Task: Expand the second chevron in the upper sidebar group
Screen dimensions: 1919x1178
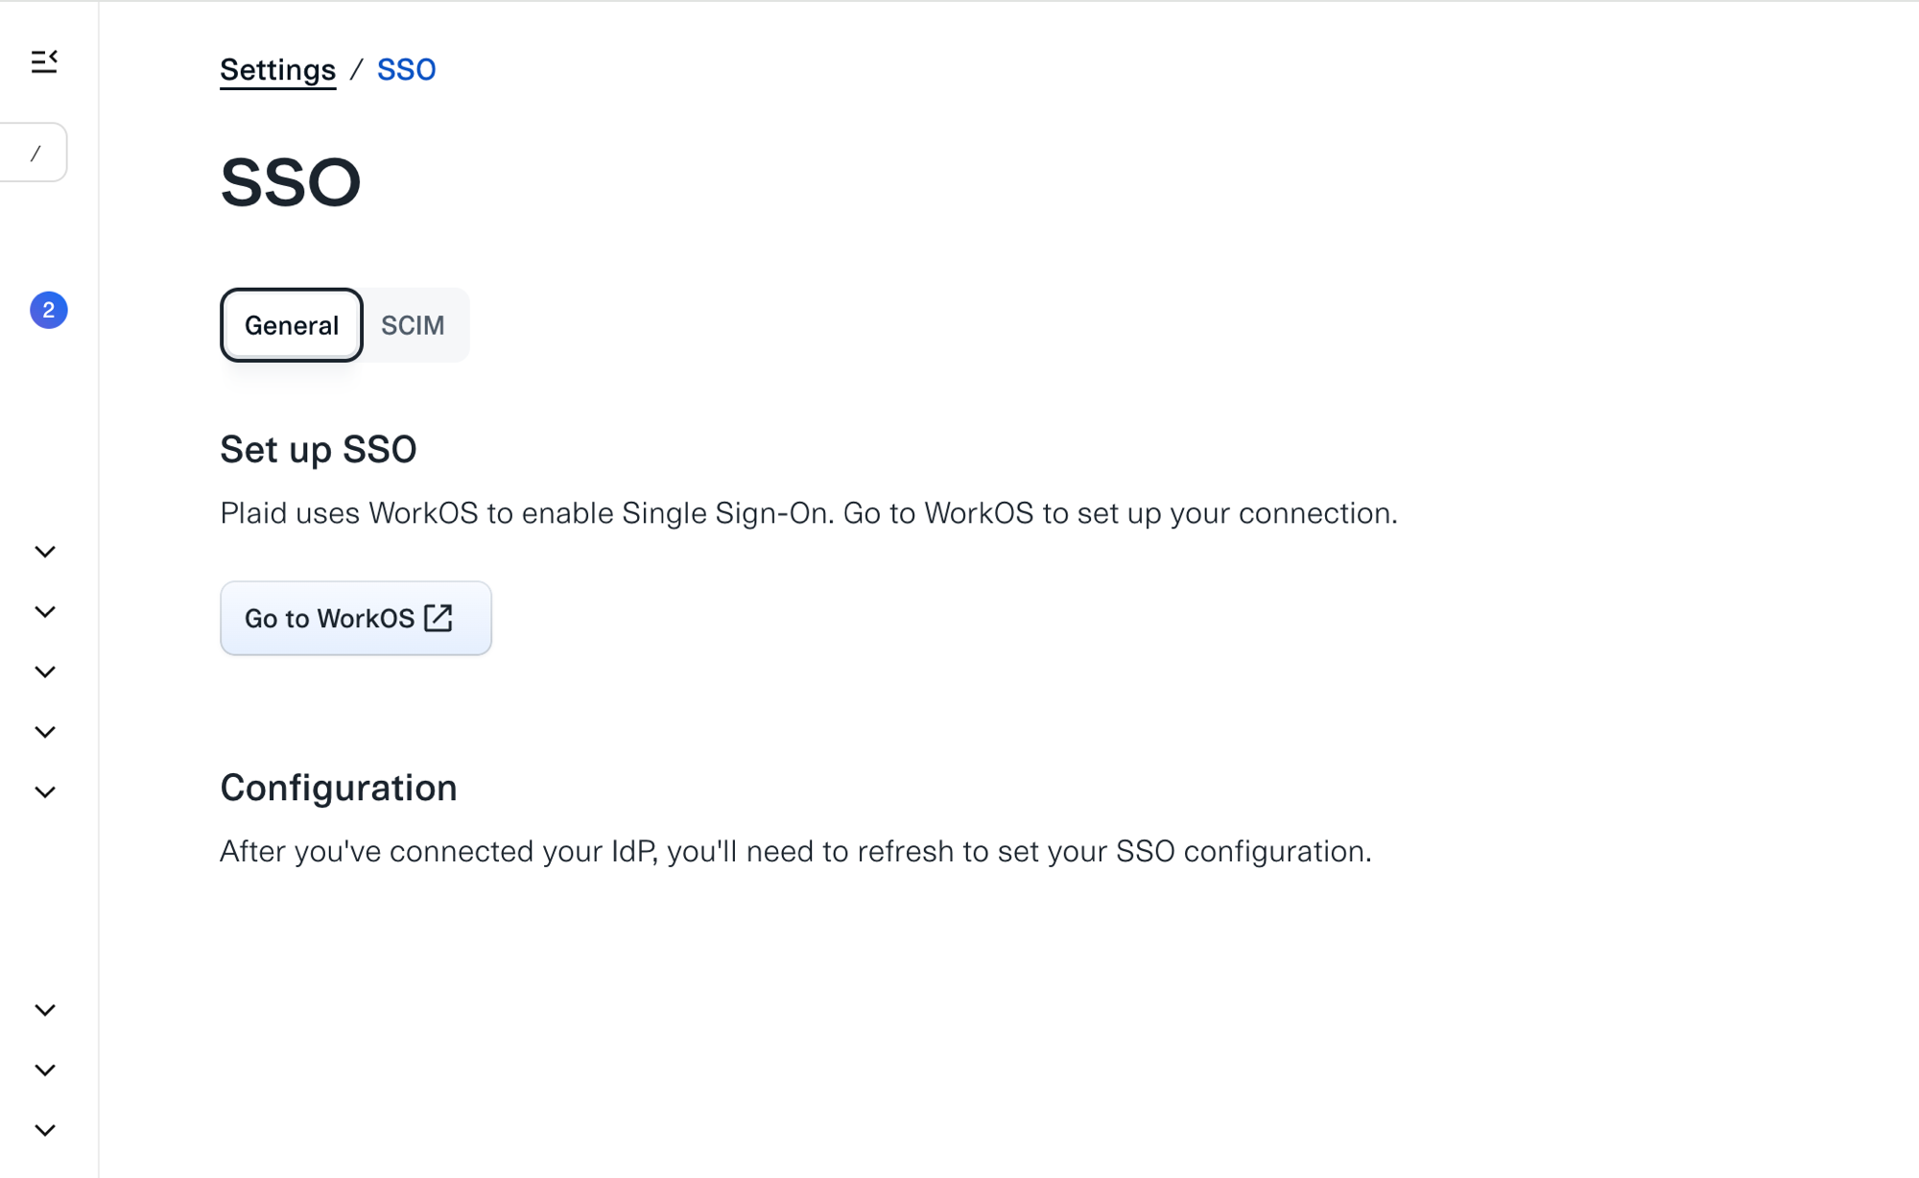Action: tap(45, 612)
